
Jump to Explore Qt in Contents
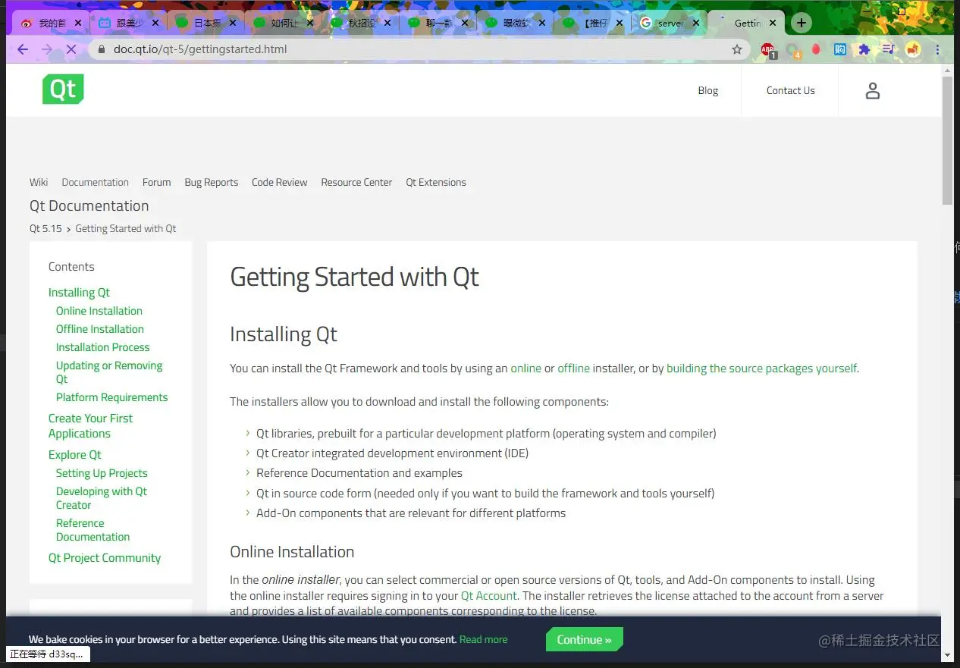pyautogui.click(x=74, y=455)
